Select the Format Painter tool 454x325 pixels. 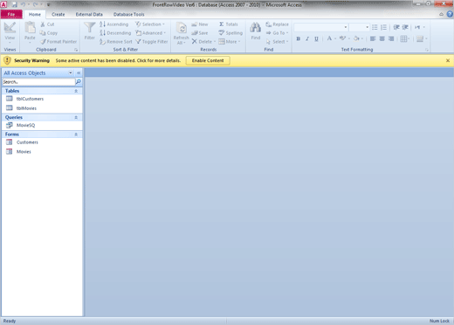(x=58, y=42)
